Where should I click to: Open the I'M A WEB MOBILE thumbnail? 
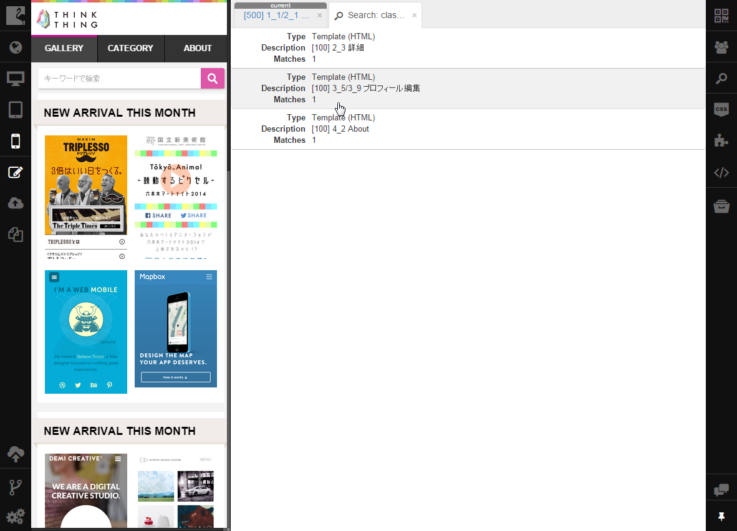click(x=86, y=331)
